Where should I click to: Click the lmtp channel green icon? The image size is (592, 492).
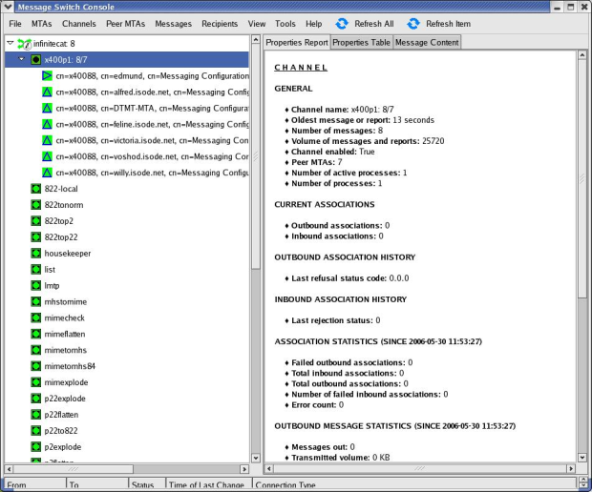(x=35, y=286)
